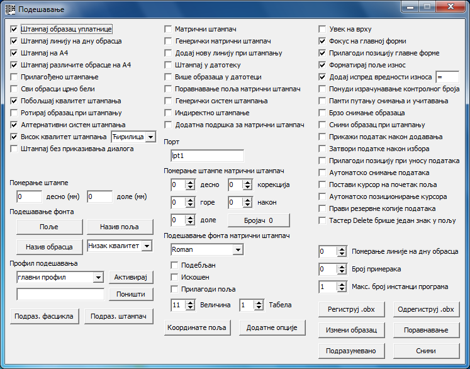Click Макс. број инстанци програма stepper
This screenshot has width=470, height=369.
click(333, 287)
